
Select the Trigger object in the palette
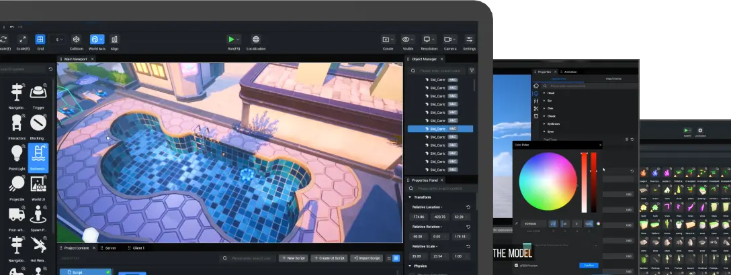pos(38,92)
